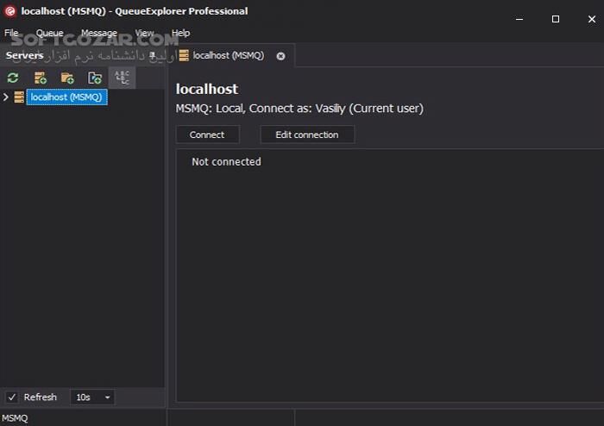The width and height of the screenshot is (604, 426).
Task: Click the add server icon
Action: click(x=41, y=78)
